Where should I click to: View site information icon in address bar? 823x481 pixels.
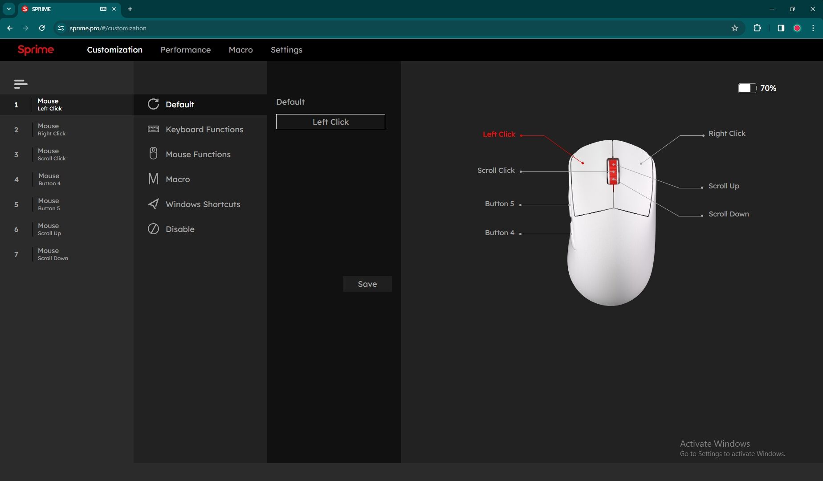[61, 28]
